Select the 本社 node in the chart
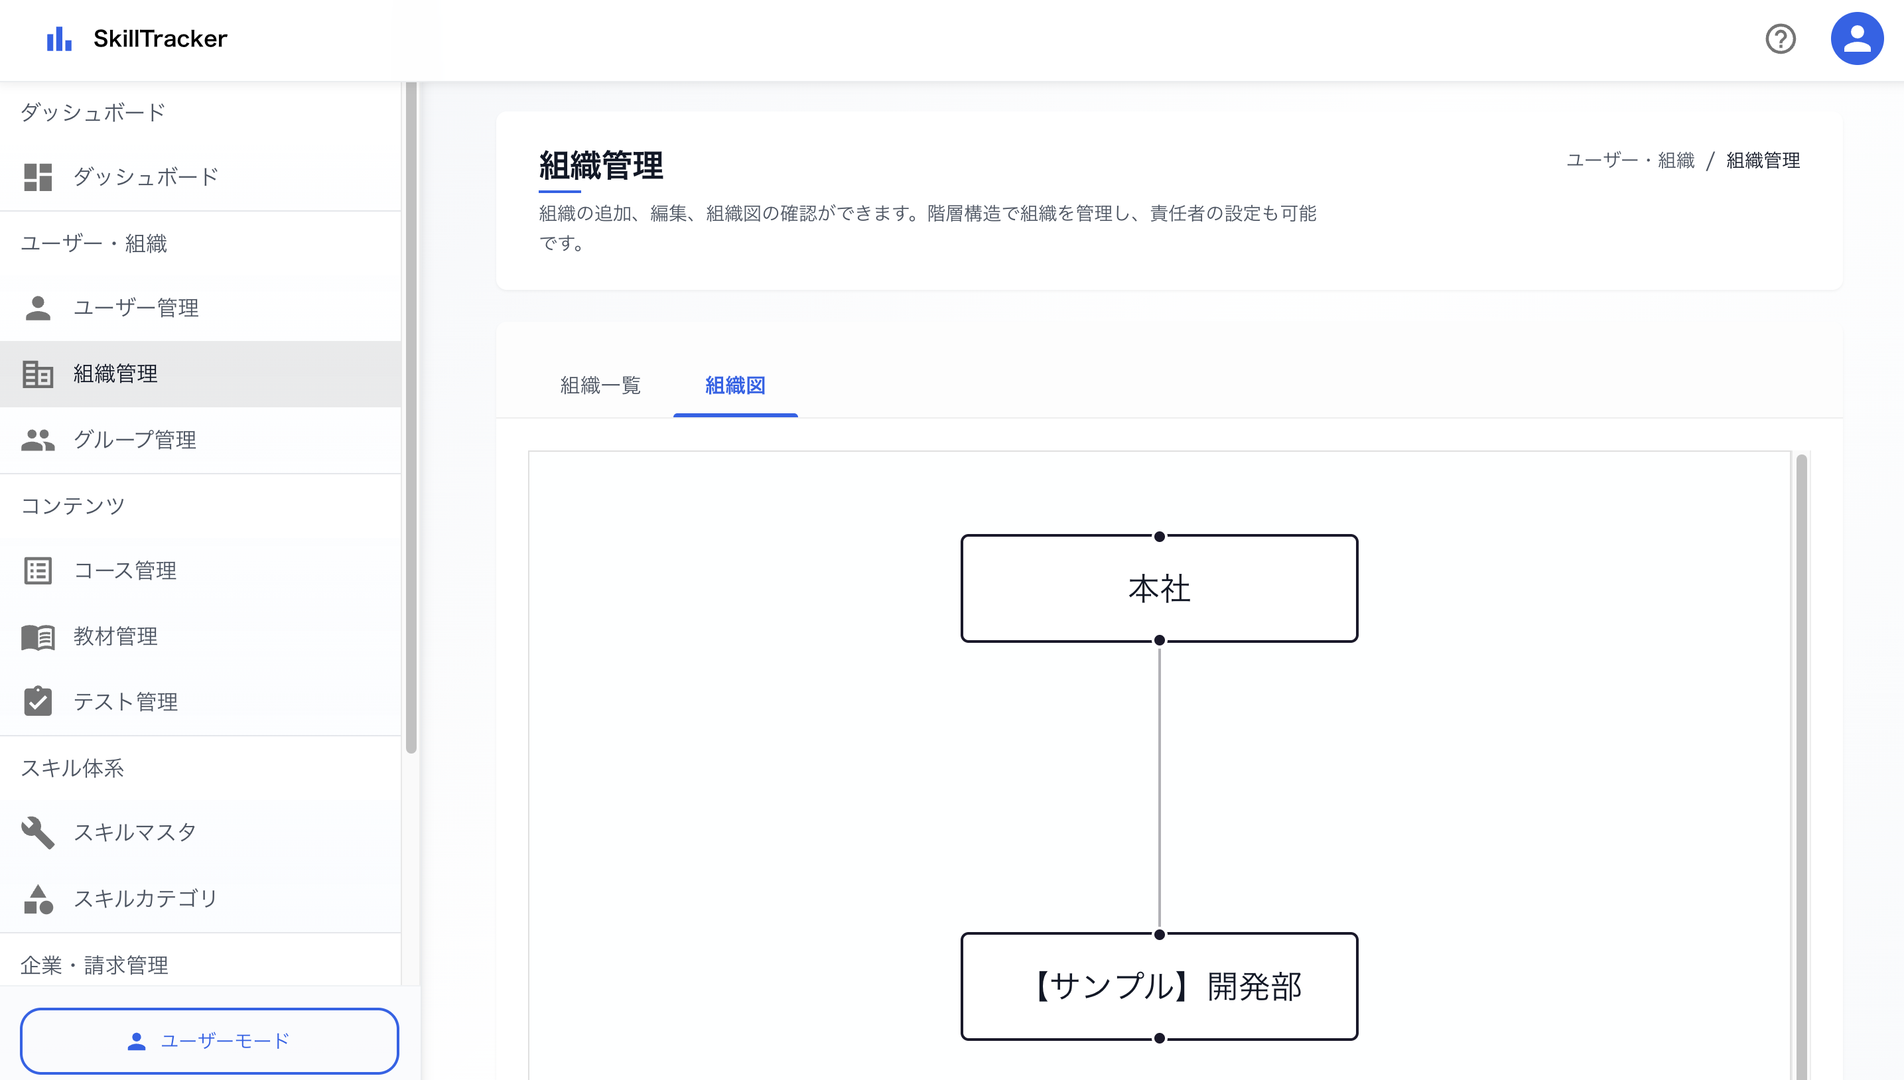Image resolution: width=1904 pixels, height=1080 pixels. point(1159,588)
